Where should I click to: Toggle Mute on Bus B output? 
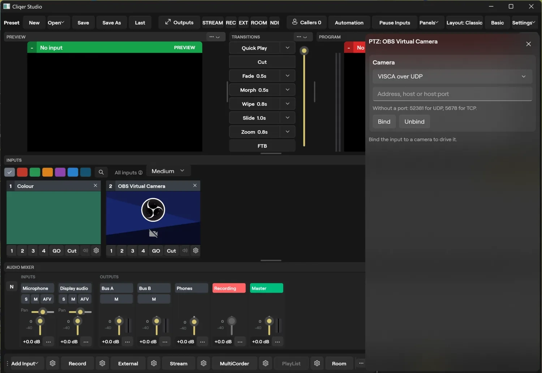click(x=154, y=299)
